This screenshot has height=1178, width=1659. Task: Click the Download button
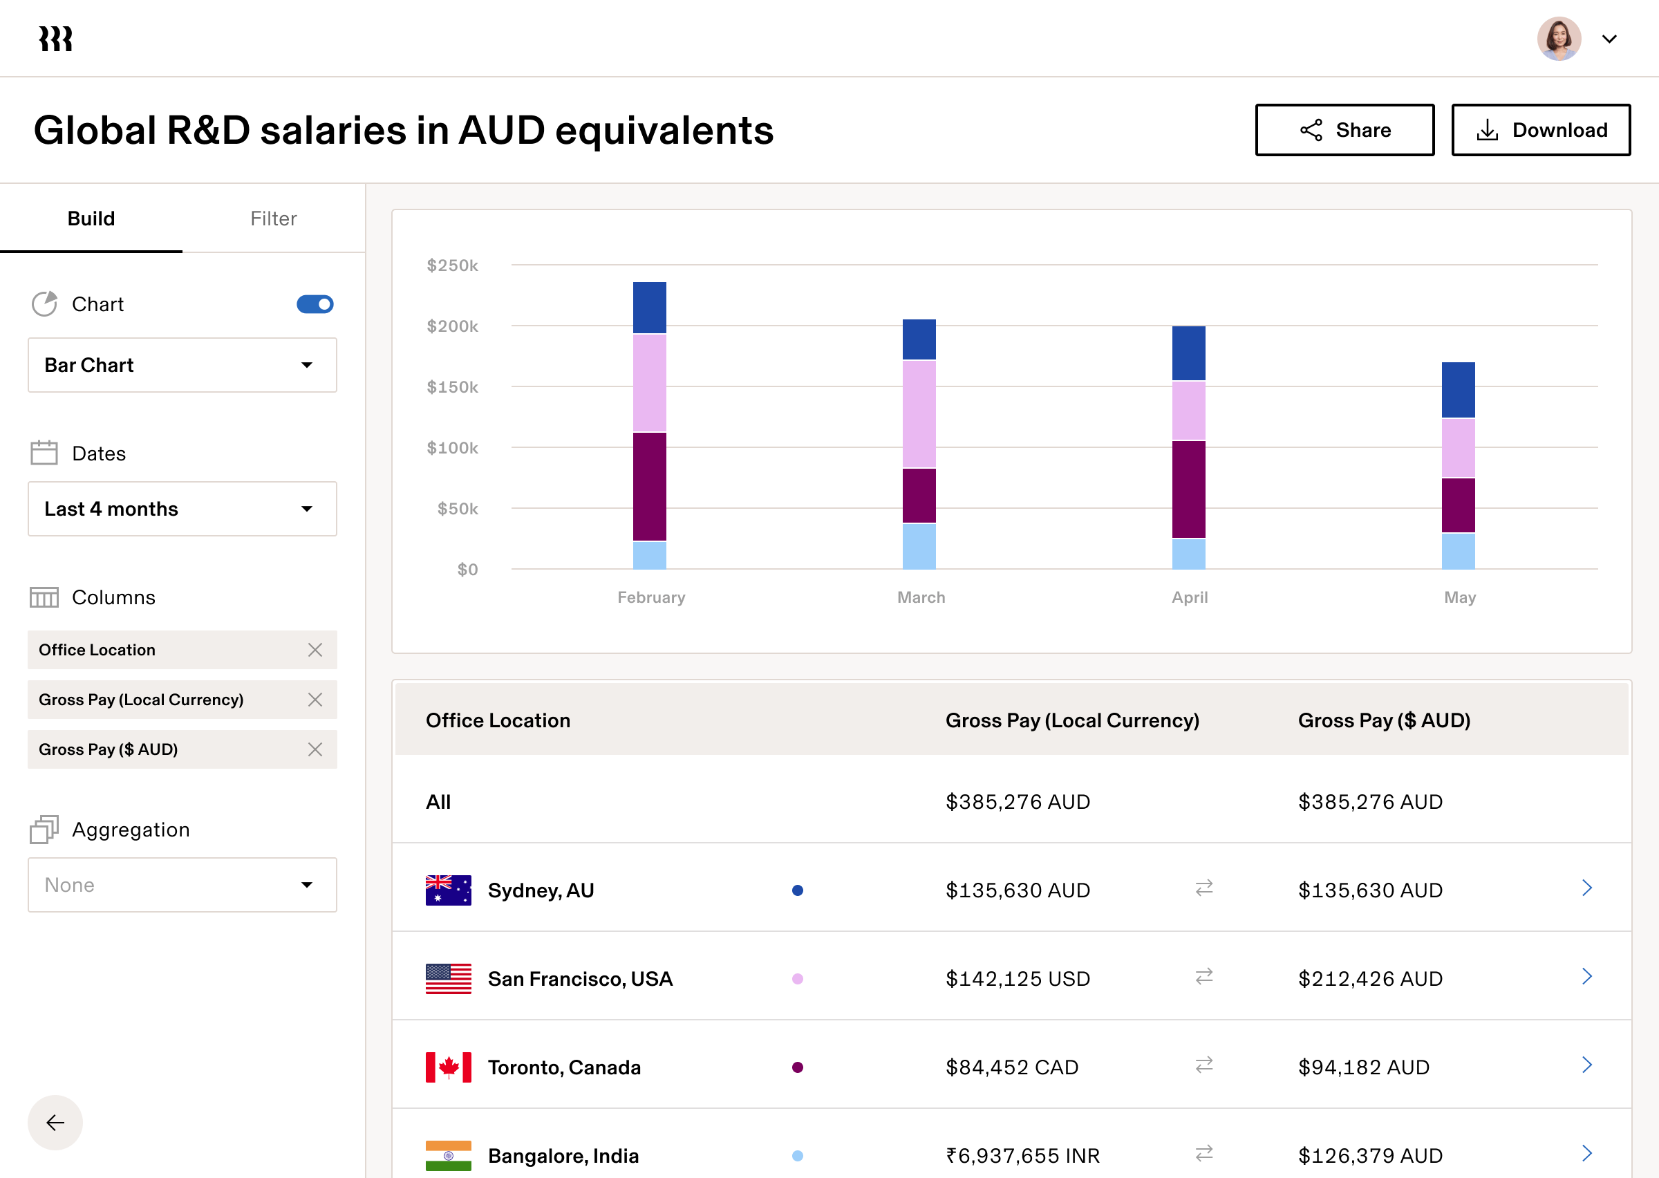click(x=1541, y=130)
